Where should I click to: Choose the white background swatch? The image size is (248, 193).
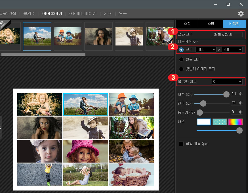(x=203, y=122)
